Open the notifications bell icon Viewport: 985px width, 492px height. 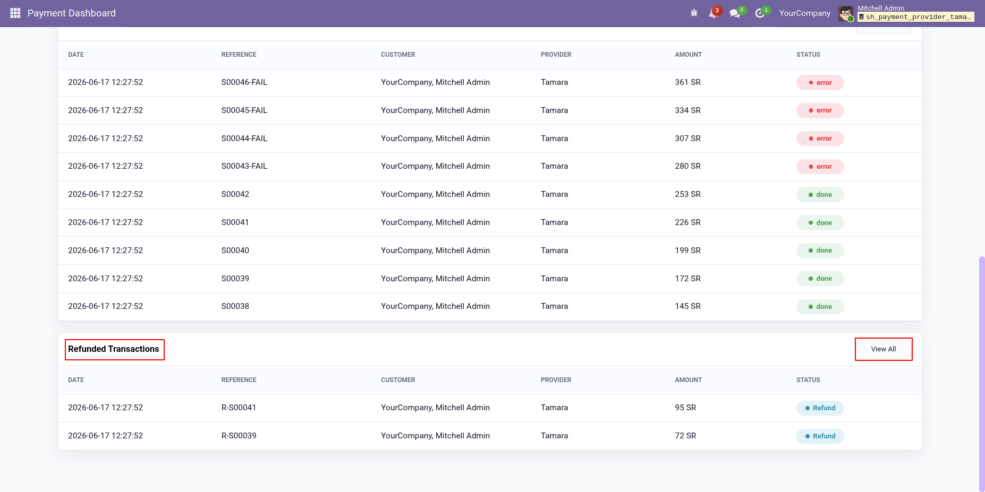714,13
